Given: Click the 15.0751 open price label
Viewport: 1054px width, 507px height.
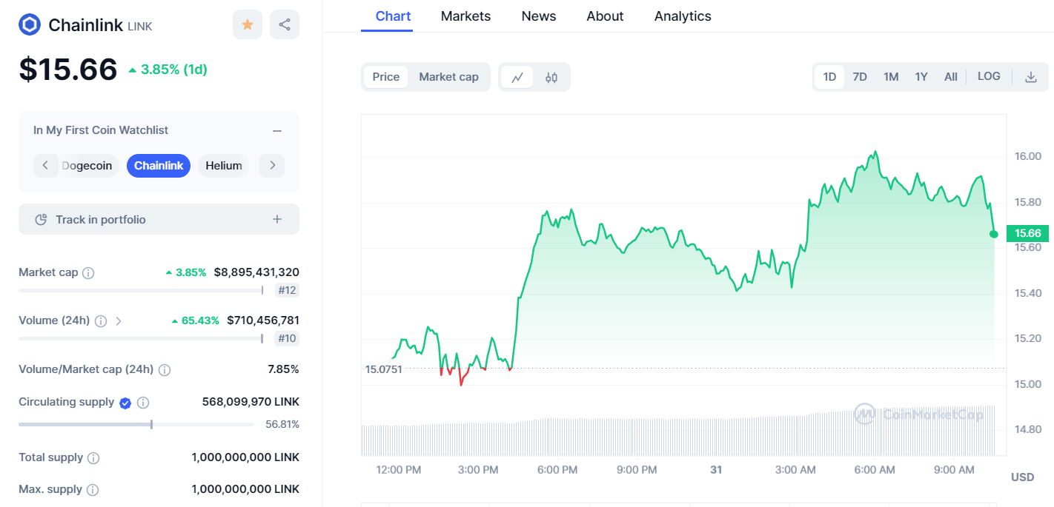Looking at the screenshot, I should [x=384, y=369].
